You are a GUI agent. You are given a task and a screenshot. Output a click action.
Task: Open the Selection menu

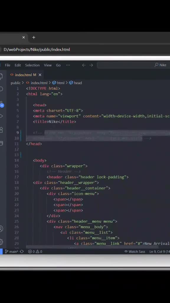coord(32,65)
